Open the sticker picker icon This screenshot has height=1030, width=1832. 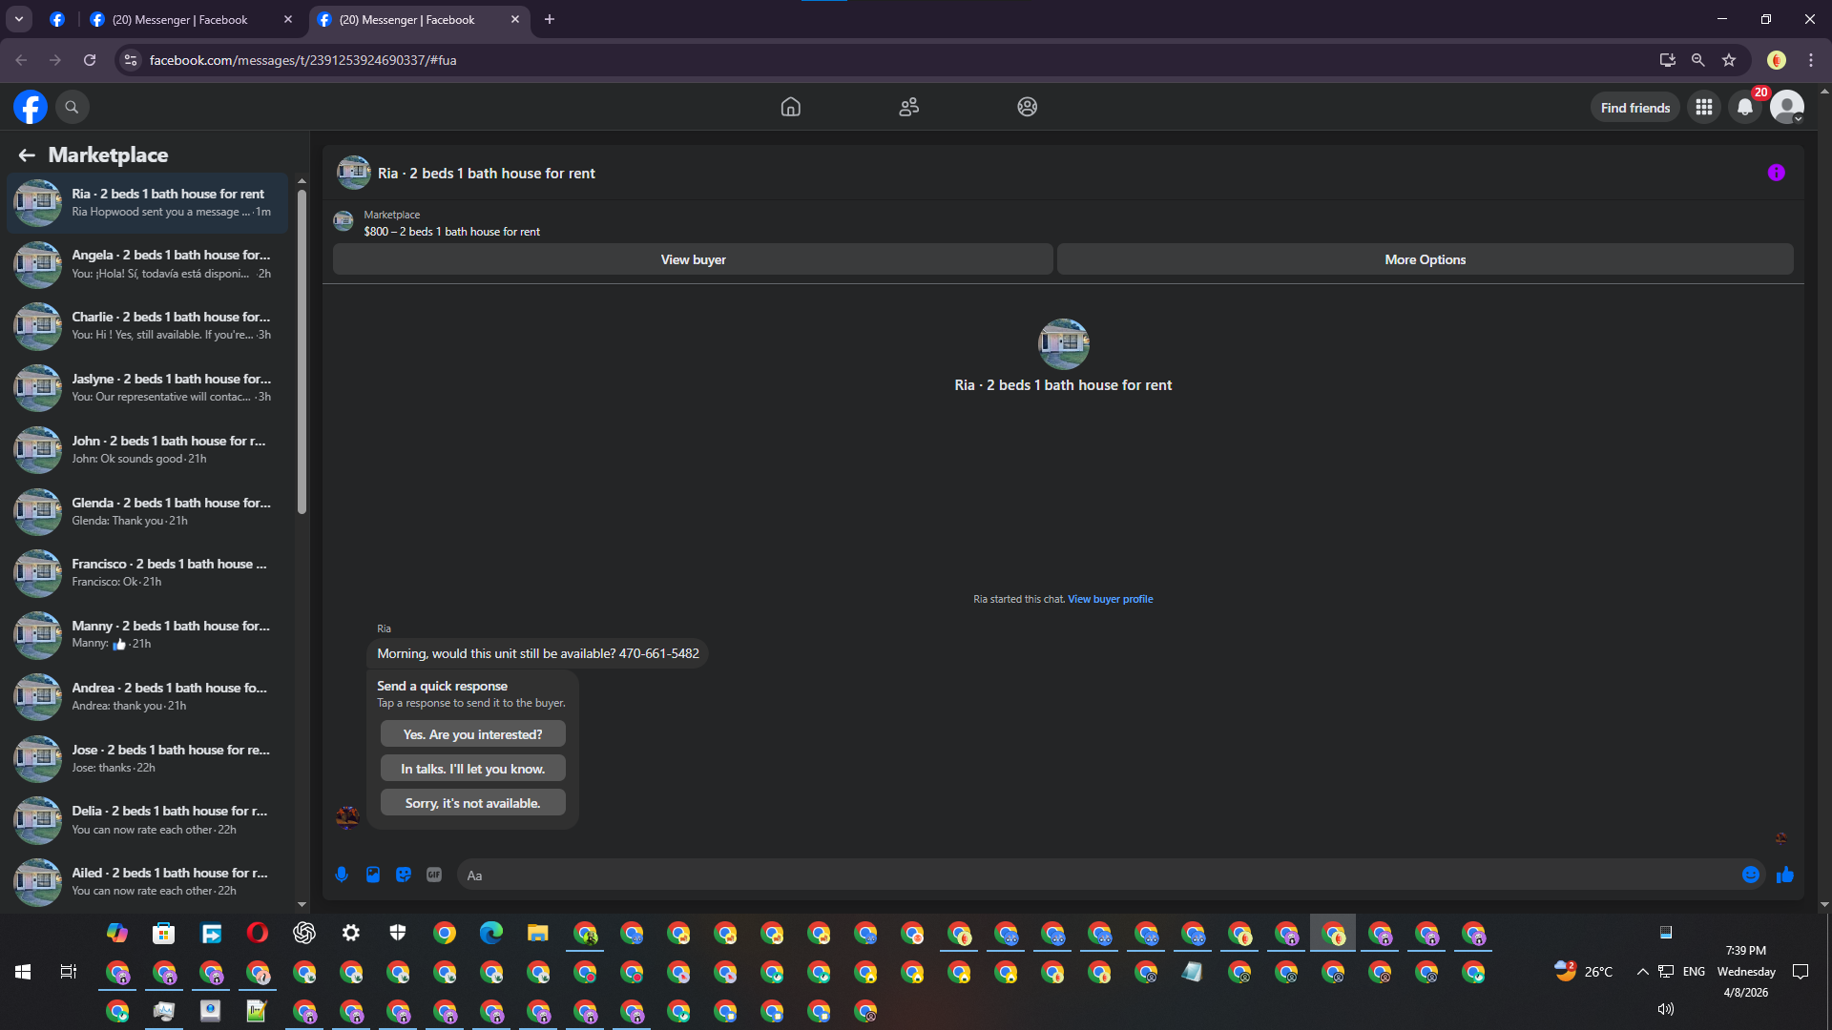(x=404, y=875)
